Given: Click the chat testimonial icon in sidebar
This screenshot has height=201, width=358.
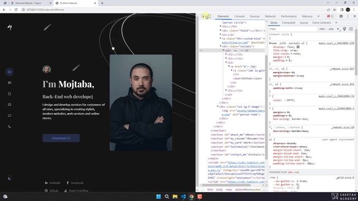Looking at the screenshot, I should [x=10, y=116].
